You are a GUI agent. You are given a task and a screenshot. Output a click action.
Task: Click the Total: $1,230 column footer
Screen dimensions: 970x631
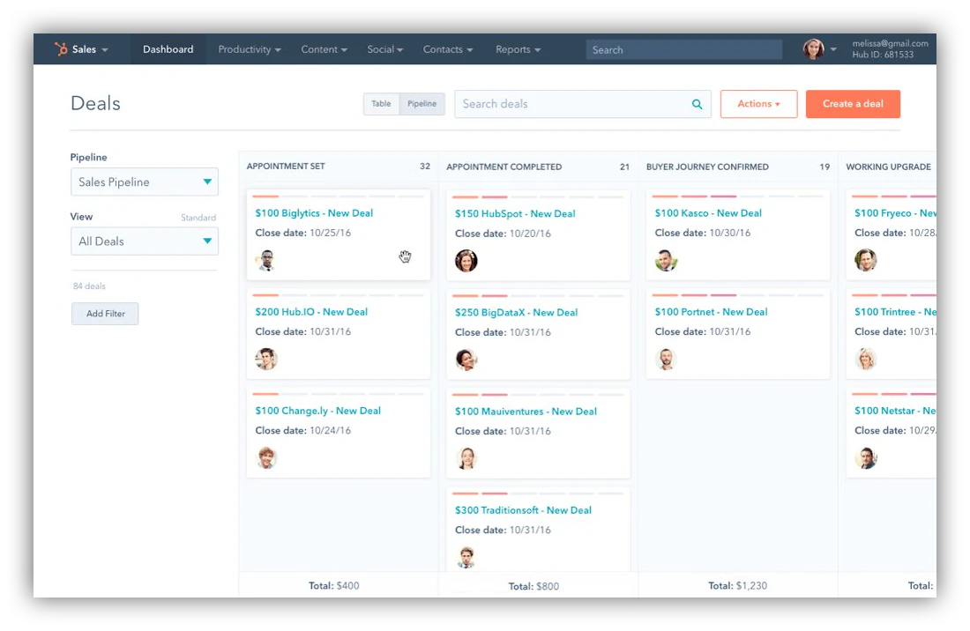coord(737,585)
